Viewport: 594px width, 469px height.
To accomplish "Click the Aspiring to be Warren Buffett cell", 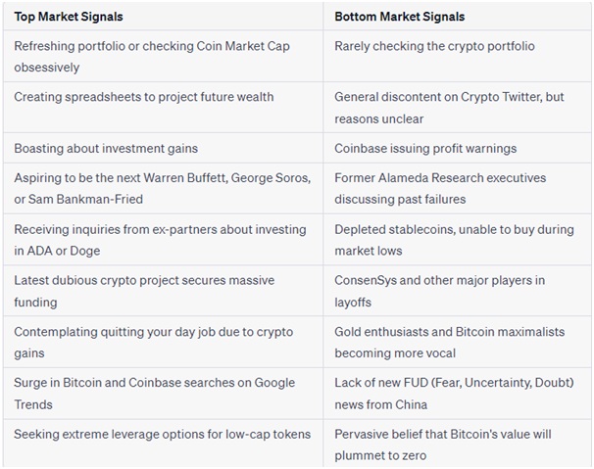I will [x=163, y=189].
